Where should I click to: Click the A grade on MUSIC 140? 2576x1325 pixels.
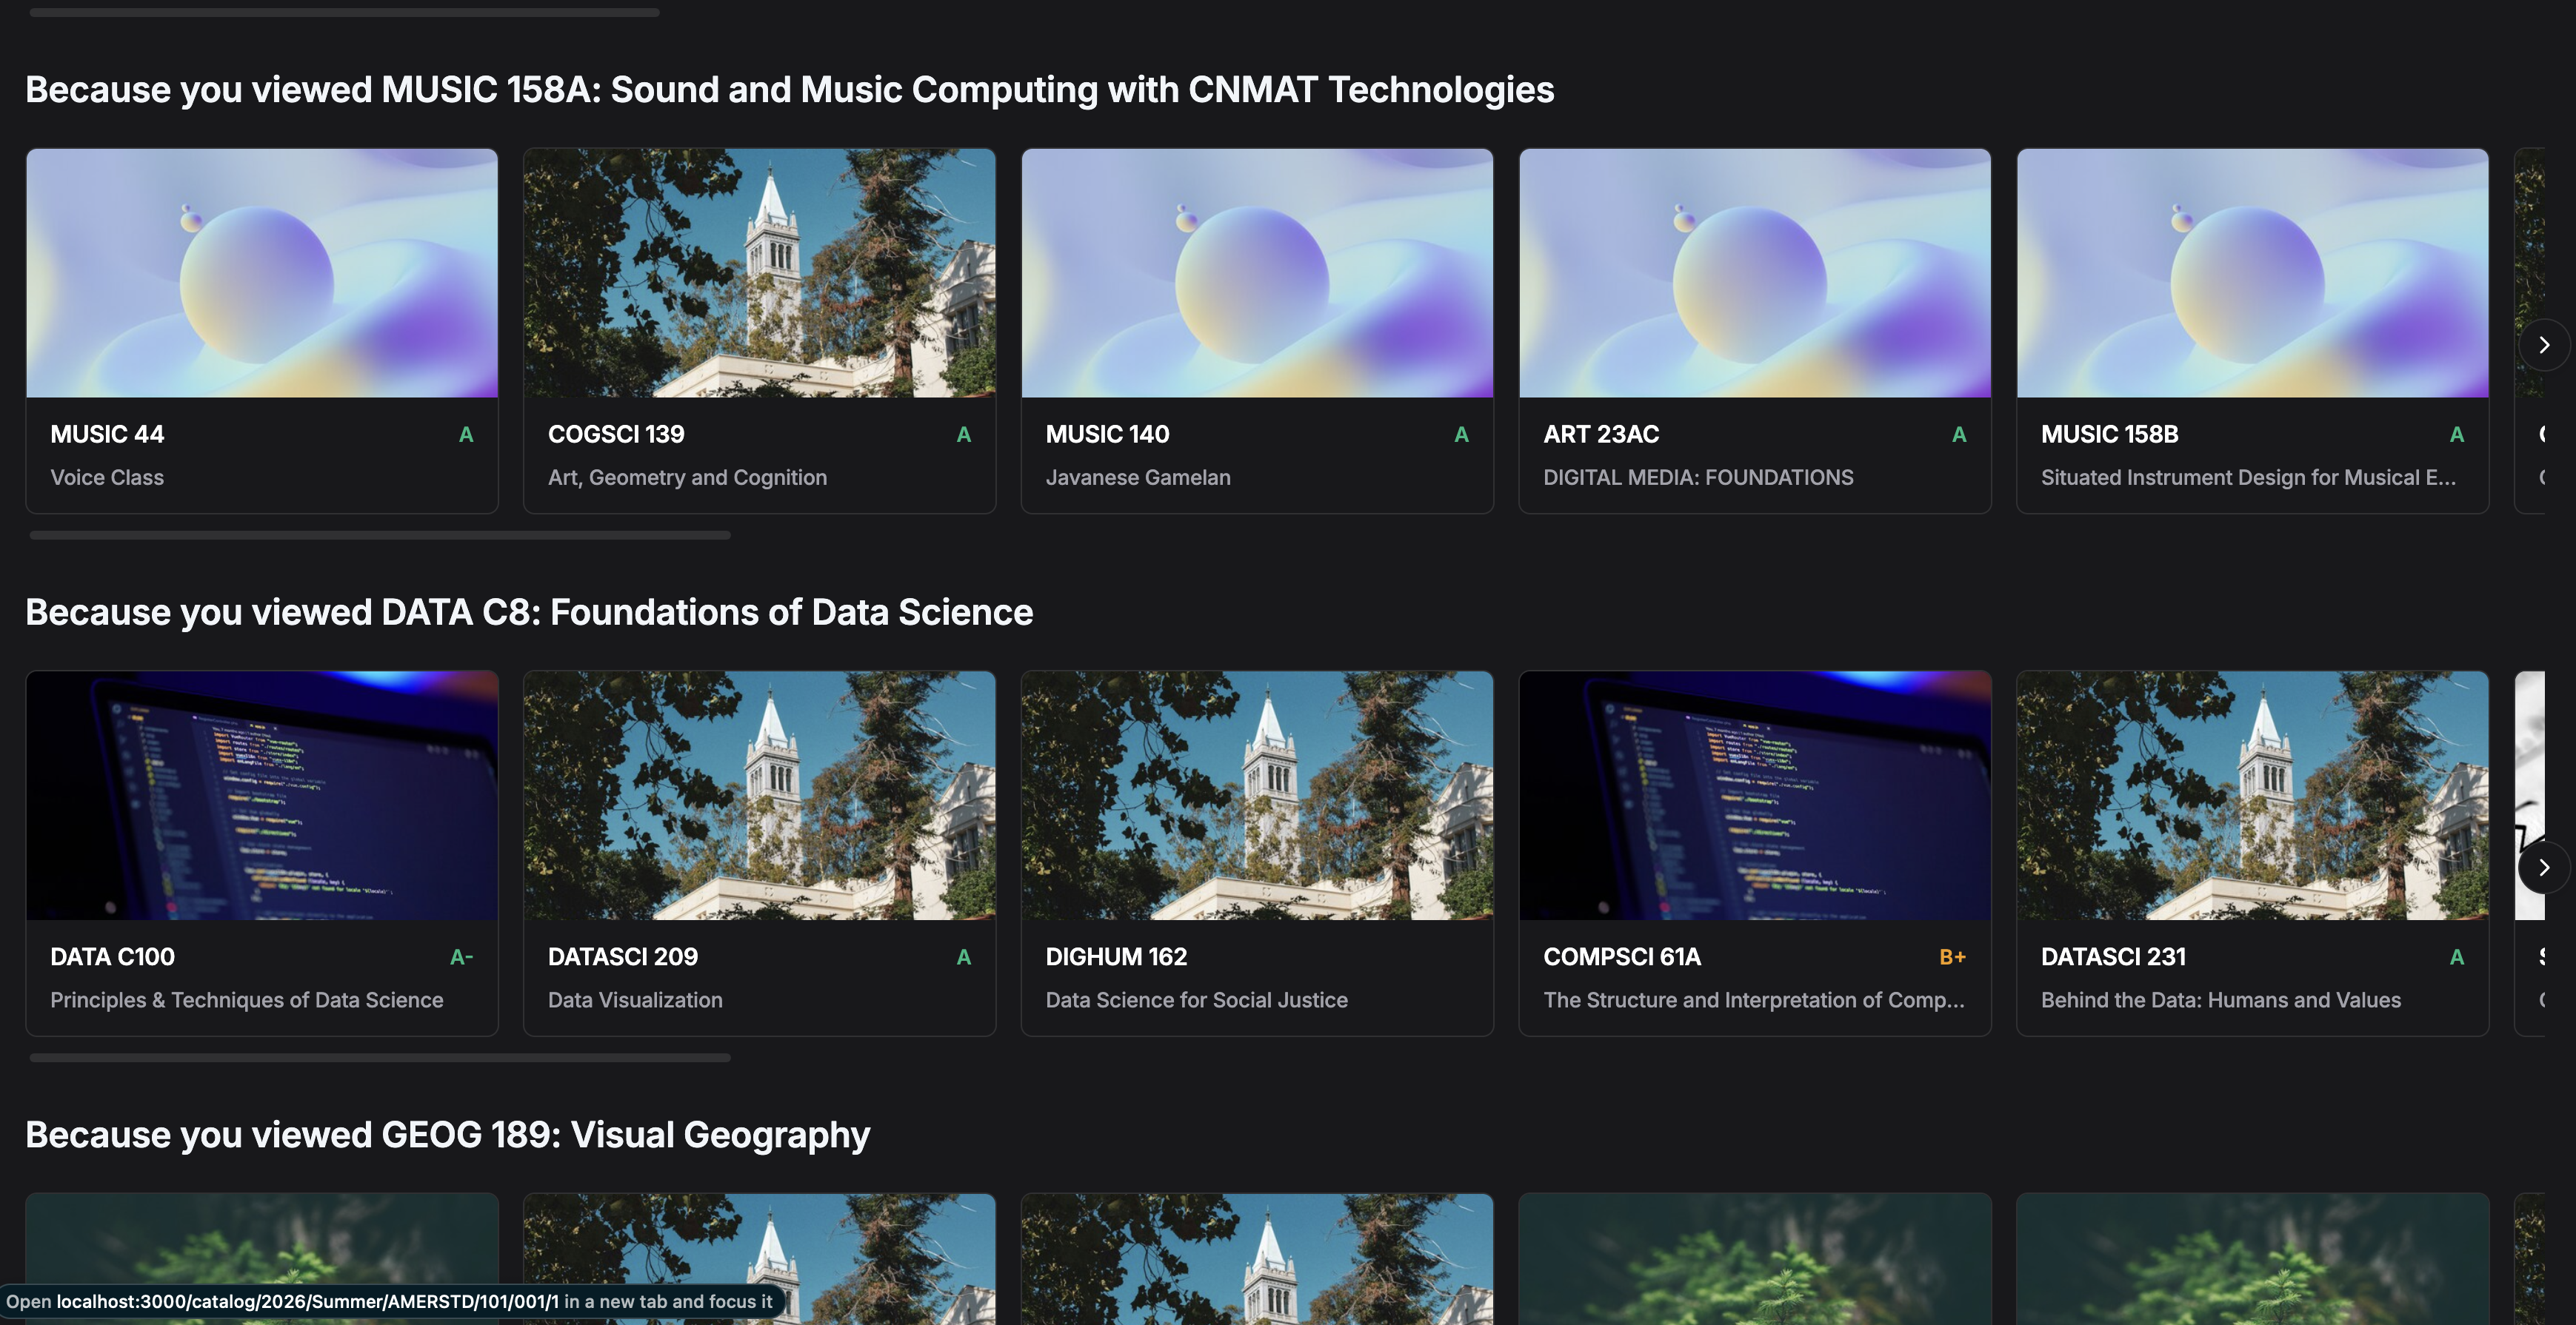pyautogui.click(x=1461, y=435)
